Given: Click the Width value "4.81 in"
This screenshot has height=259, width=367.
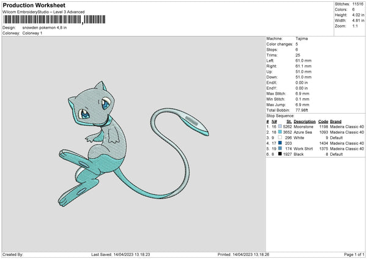Looking at the screenshot, I should [358, 21].
